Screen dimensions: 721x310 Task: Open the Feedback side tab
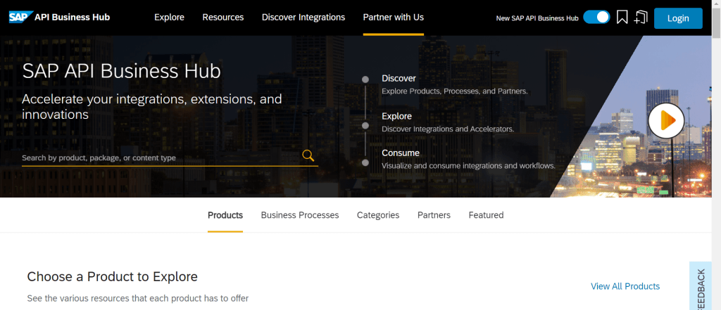click(x=701, y=286)
